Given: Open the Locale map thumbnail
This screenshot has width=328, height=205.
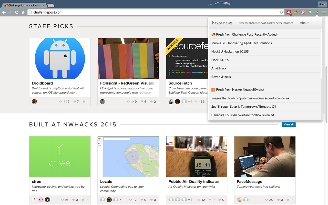Looking at the screenshot, I should click(x=128, y=157).
